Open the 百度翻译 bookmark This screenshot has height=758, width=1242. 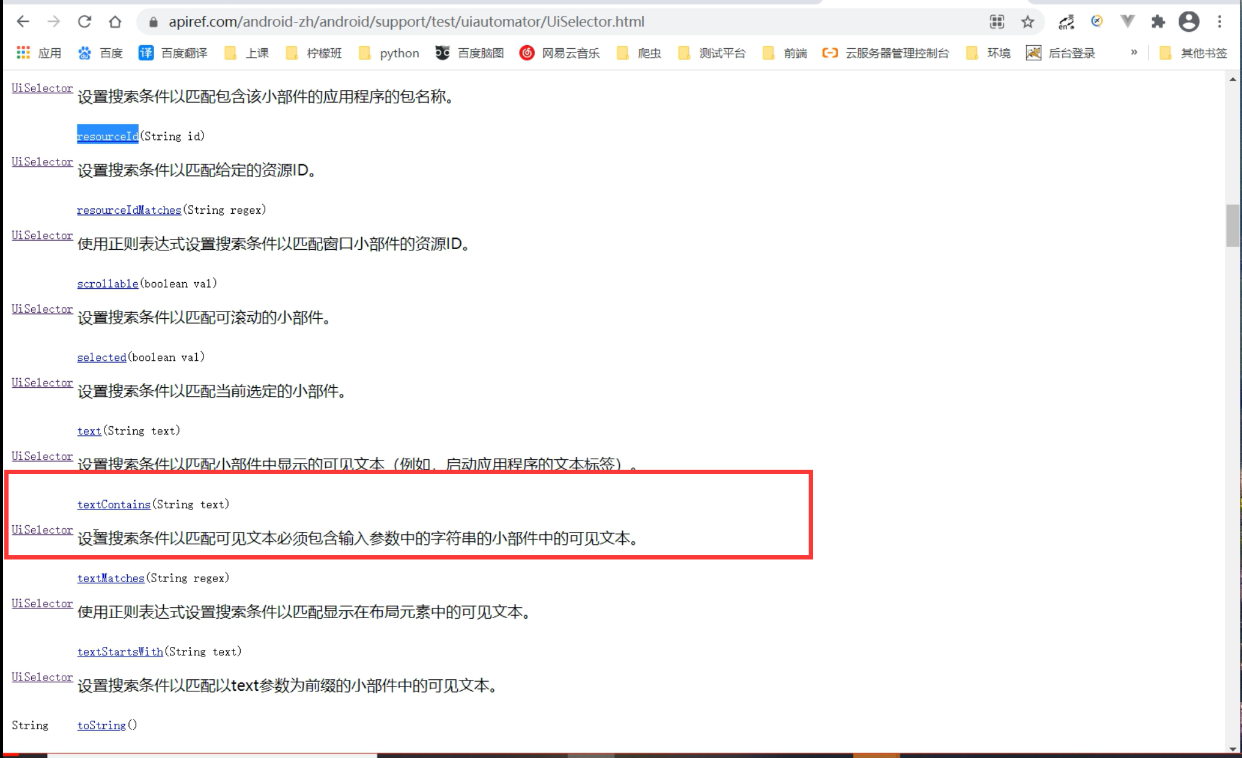173,53
